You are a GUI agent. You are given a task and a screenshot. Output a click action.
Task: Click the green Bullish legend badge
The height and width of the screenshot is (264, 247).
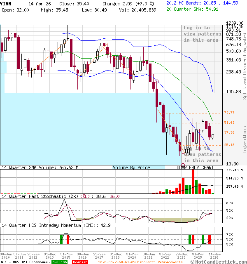click(x=59, y=262)
